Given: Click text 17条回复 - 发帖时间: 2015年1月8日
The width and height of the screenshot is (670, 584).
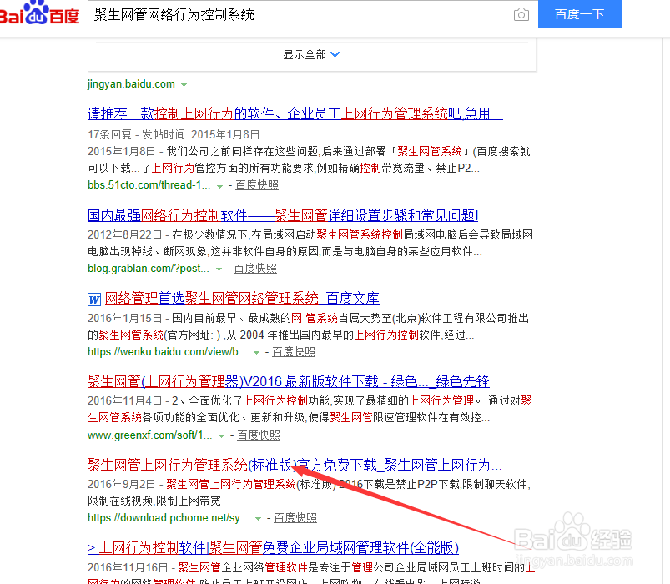Looking at the screenshot, I should 174,134.
